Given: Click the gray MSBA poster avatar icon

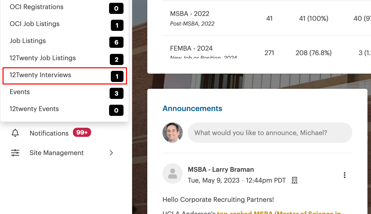Looking at the screenshot, I should [x=173, y=174].
